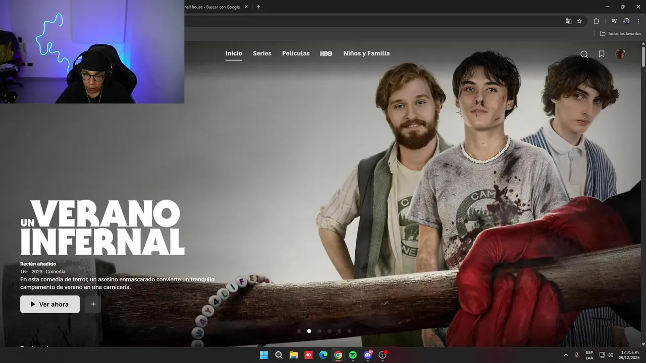Screen dimensions: 646x363
Task: Play with the Ver ahora button
Action: (50, 304)
